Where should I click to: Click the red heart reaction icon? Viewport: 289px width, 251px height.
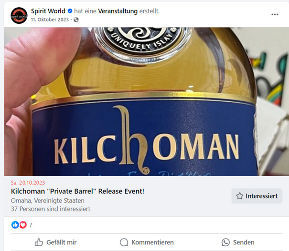23,225
